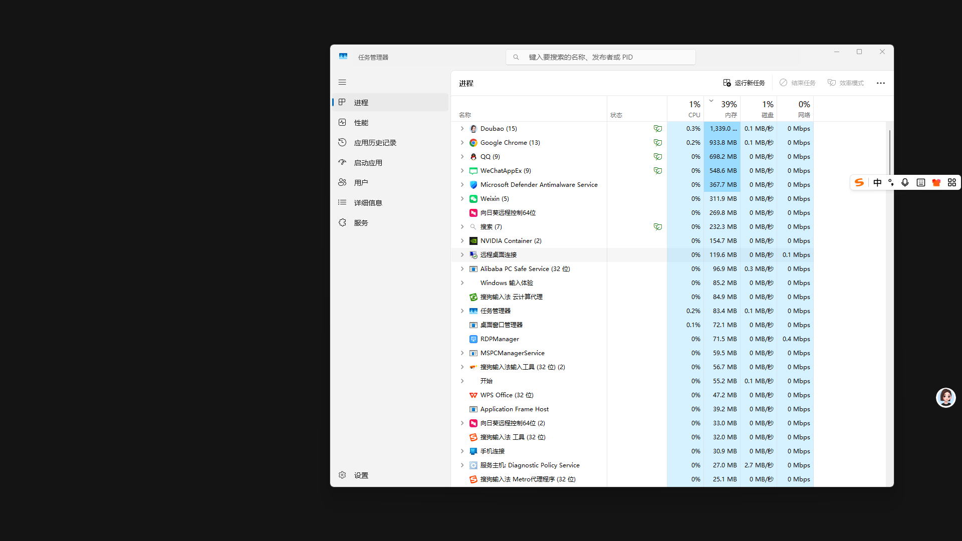Select the 服务 sidebar tab

click(390, 223)
